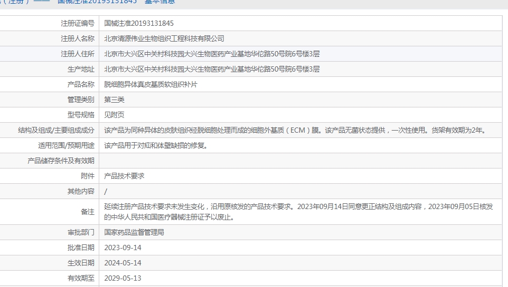Select registrant name 北京清源伟业生物组织工程科技有限公司
Viewport: 508px width, 287px height.
click(164, 38)
